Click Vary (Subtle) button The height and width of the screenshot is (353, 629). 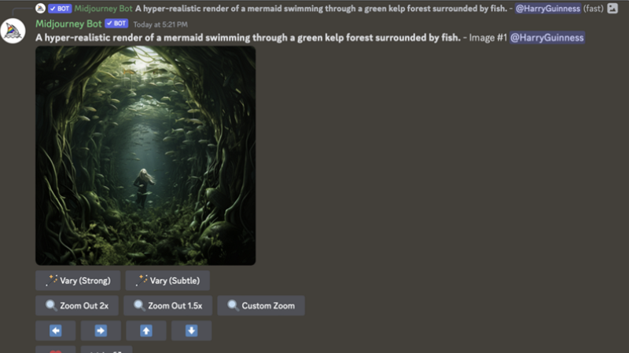point(167,281)
